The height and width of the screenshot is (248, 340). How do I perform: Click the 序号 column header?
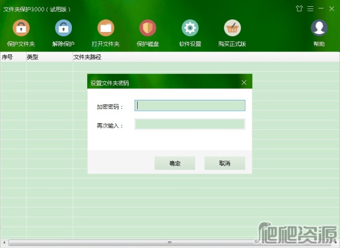coord(13,57)
